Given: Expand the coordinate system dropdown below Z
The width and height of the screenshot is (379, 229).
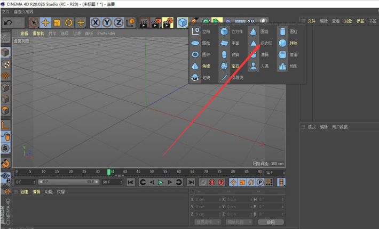Looking at the screenshot, I should click(x=207, y=222).
